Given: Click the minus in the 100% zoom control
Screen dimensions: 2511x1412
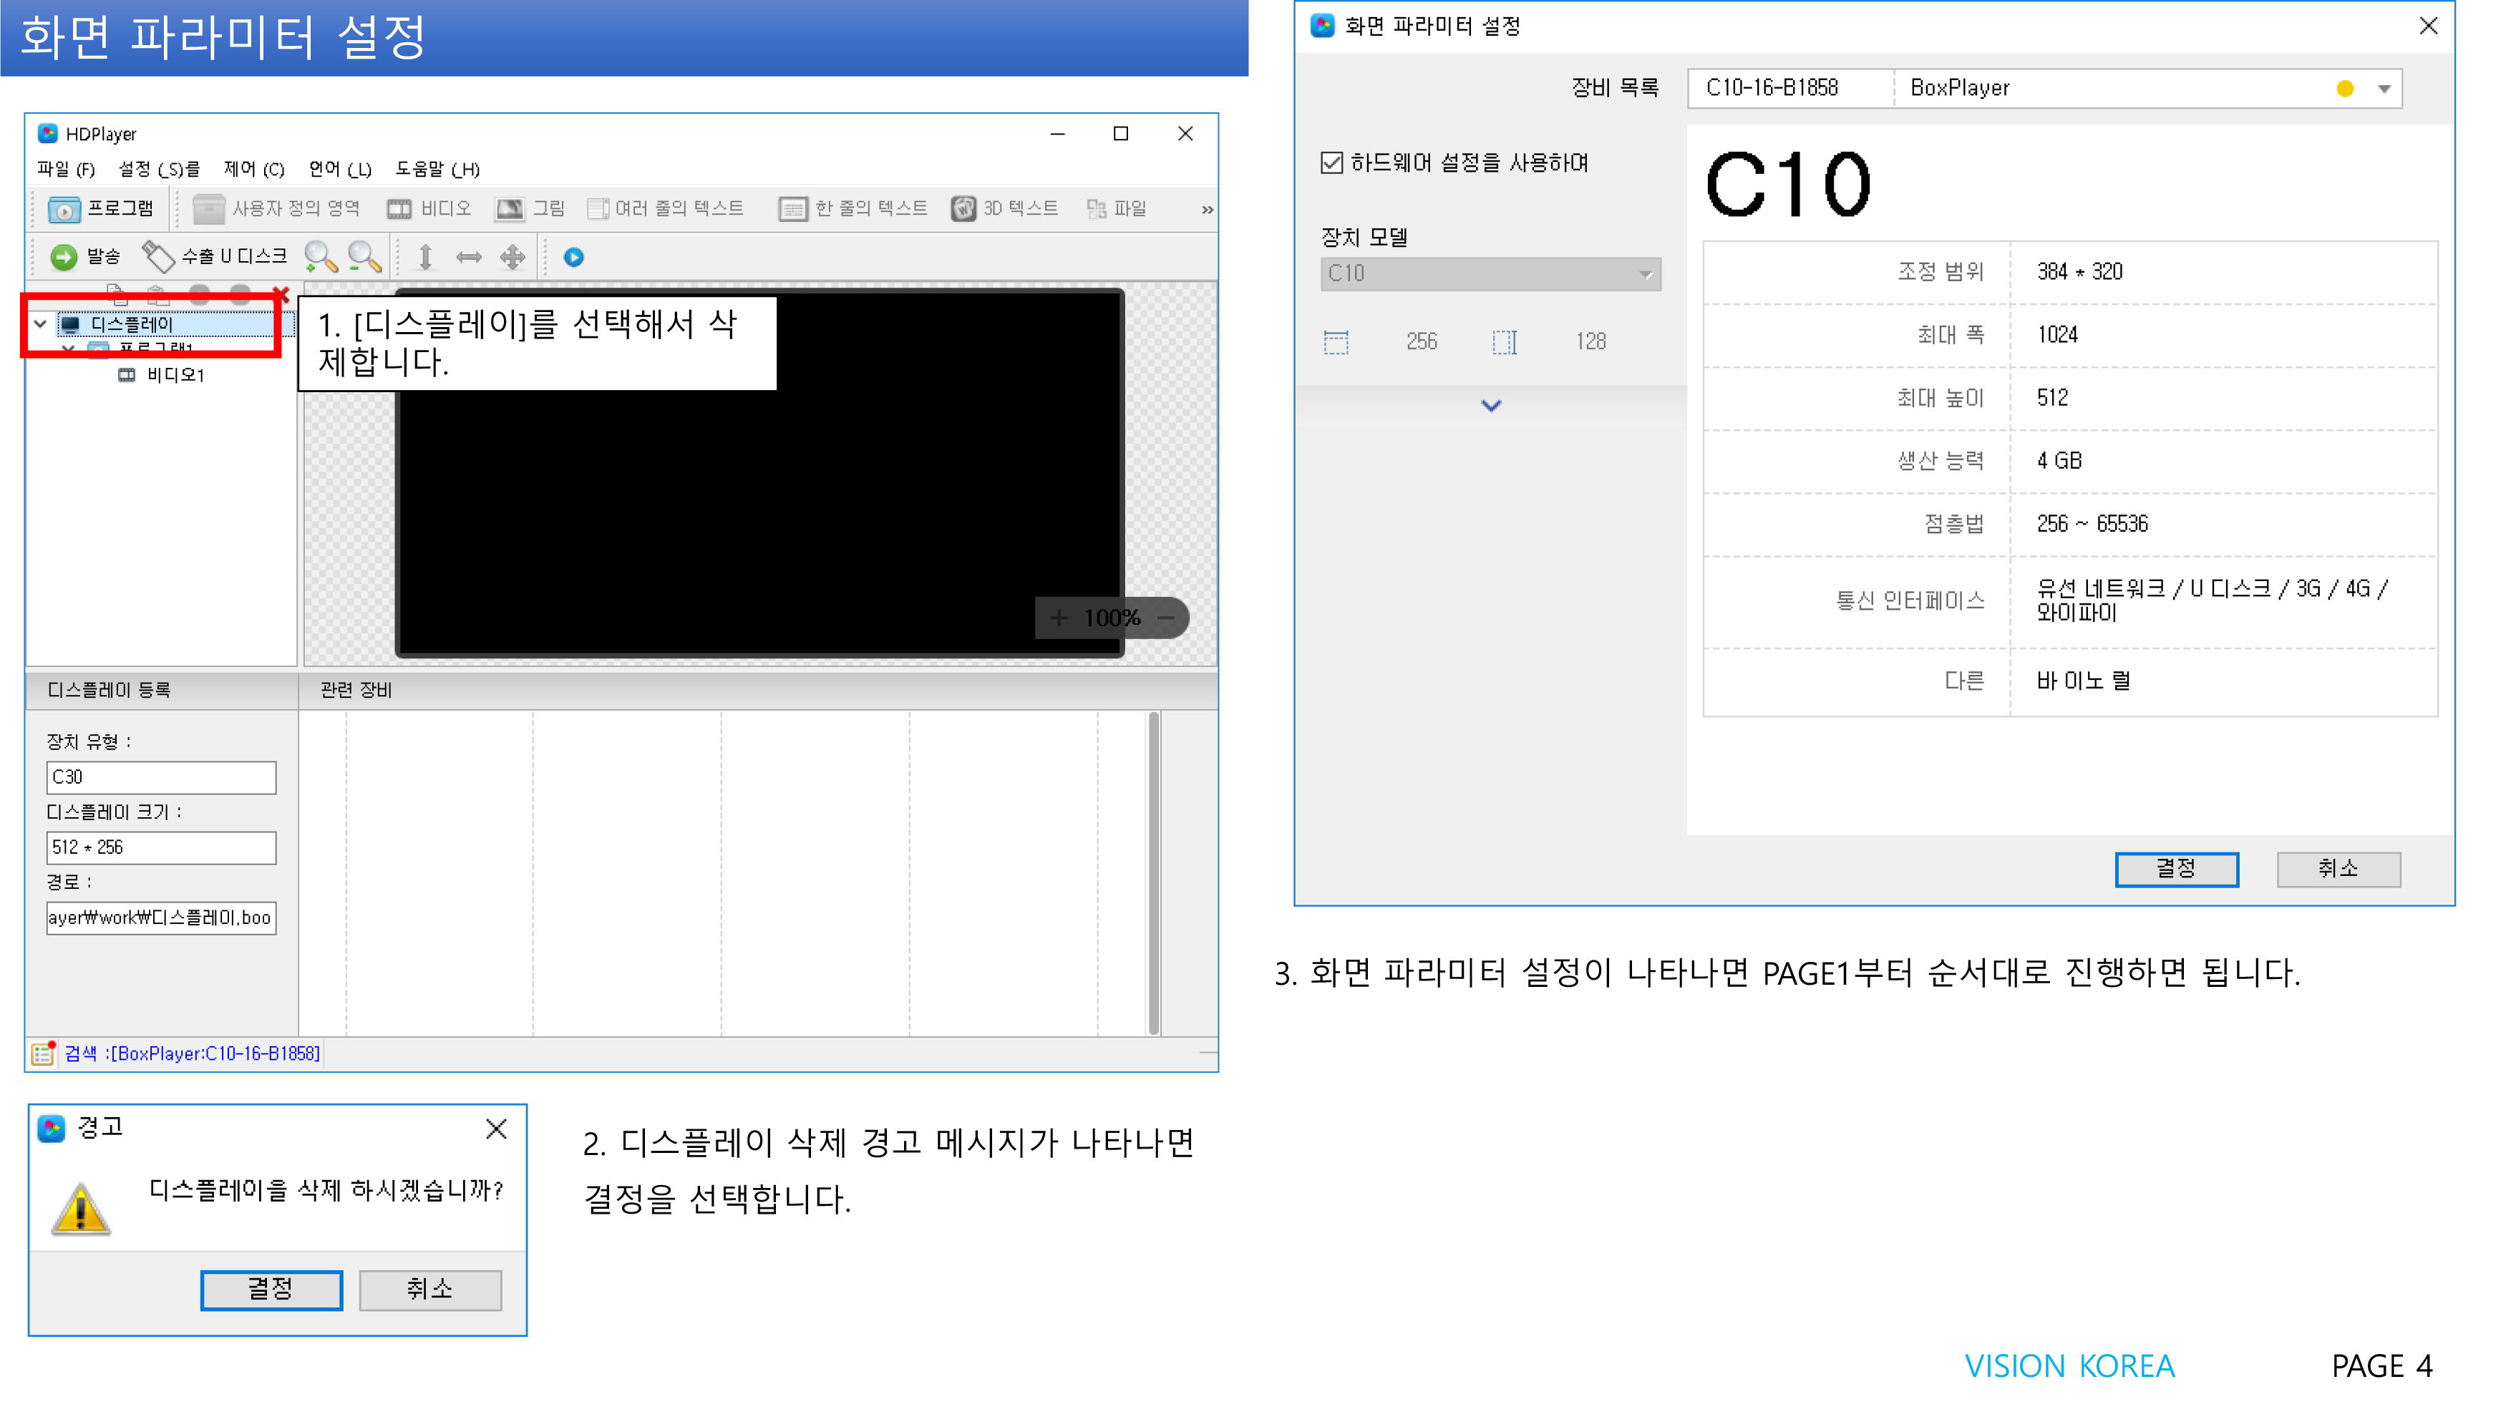Looking at the screenshot, I should click(1166, 618).
